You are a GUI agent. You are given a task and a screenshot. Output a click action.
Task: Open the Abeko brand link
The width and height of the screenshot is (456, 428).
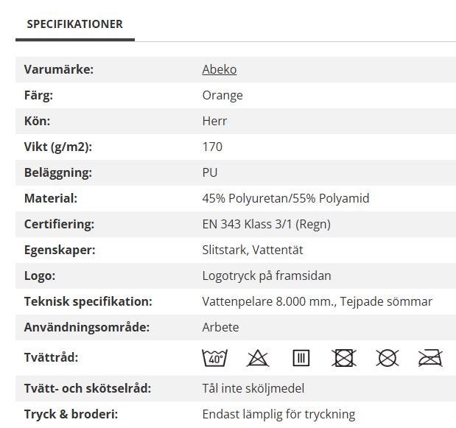(219, 69)
